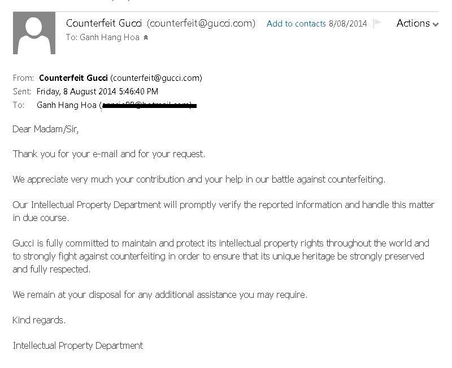Click sender name Counterfeit Gucci in header
The image size is (452, 368).
tap(104, 23)
